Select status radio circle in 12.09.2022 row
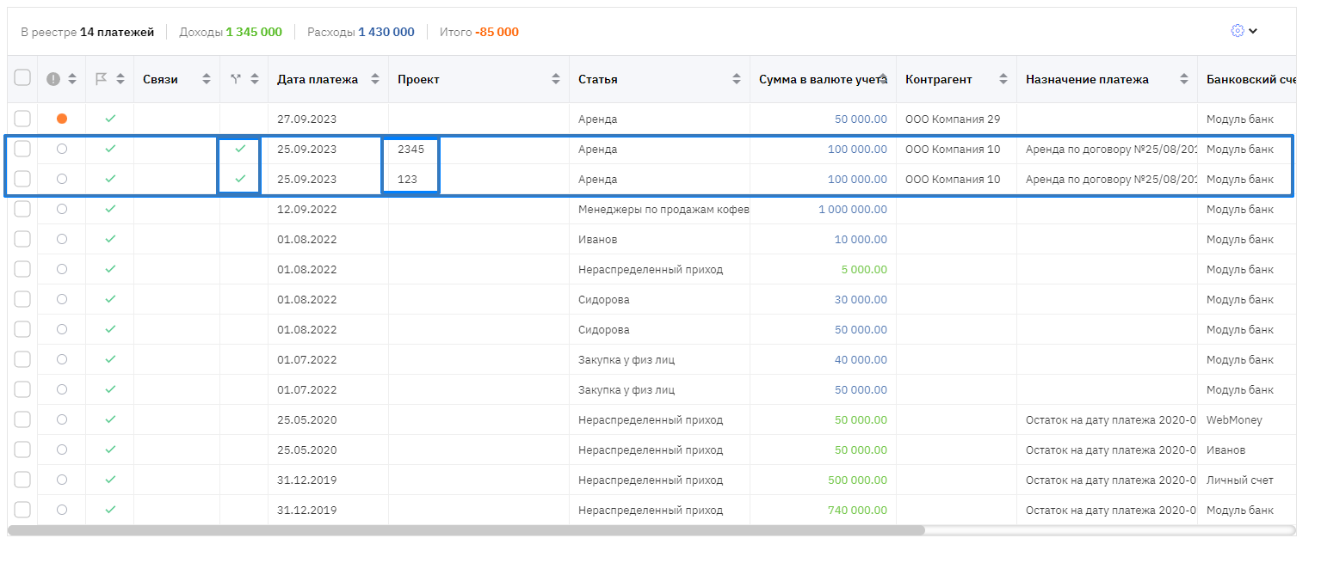Image resolution: width=1321 pixels, height=581 pixels. pyautogui.click(x=61, y=209)
